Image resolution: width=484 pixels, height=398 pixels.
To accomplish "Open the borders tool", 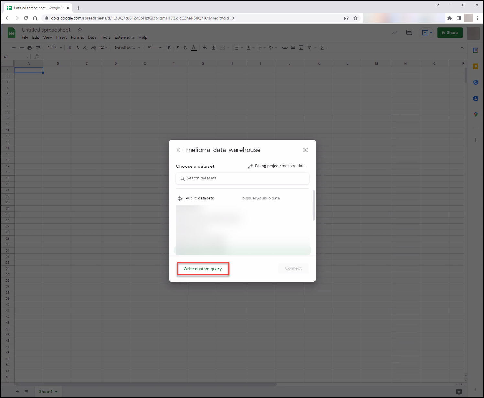I will tap(214, 48).
